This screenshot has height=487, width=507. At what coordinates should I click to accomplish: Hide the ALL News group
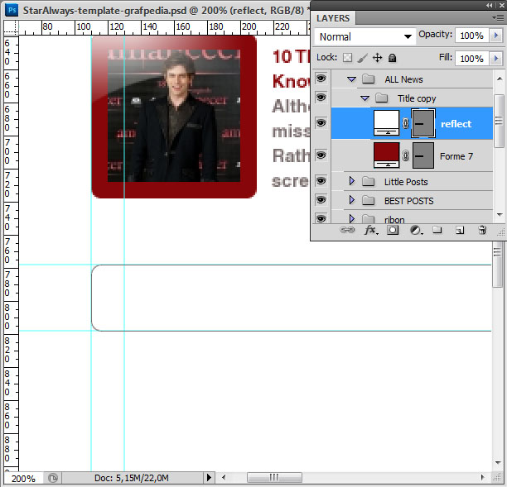(321, 79)
